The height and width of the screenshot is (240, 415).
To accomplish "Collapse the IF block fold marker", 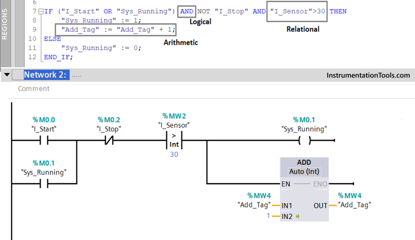I will [41, 12].
